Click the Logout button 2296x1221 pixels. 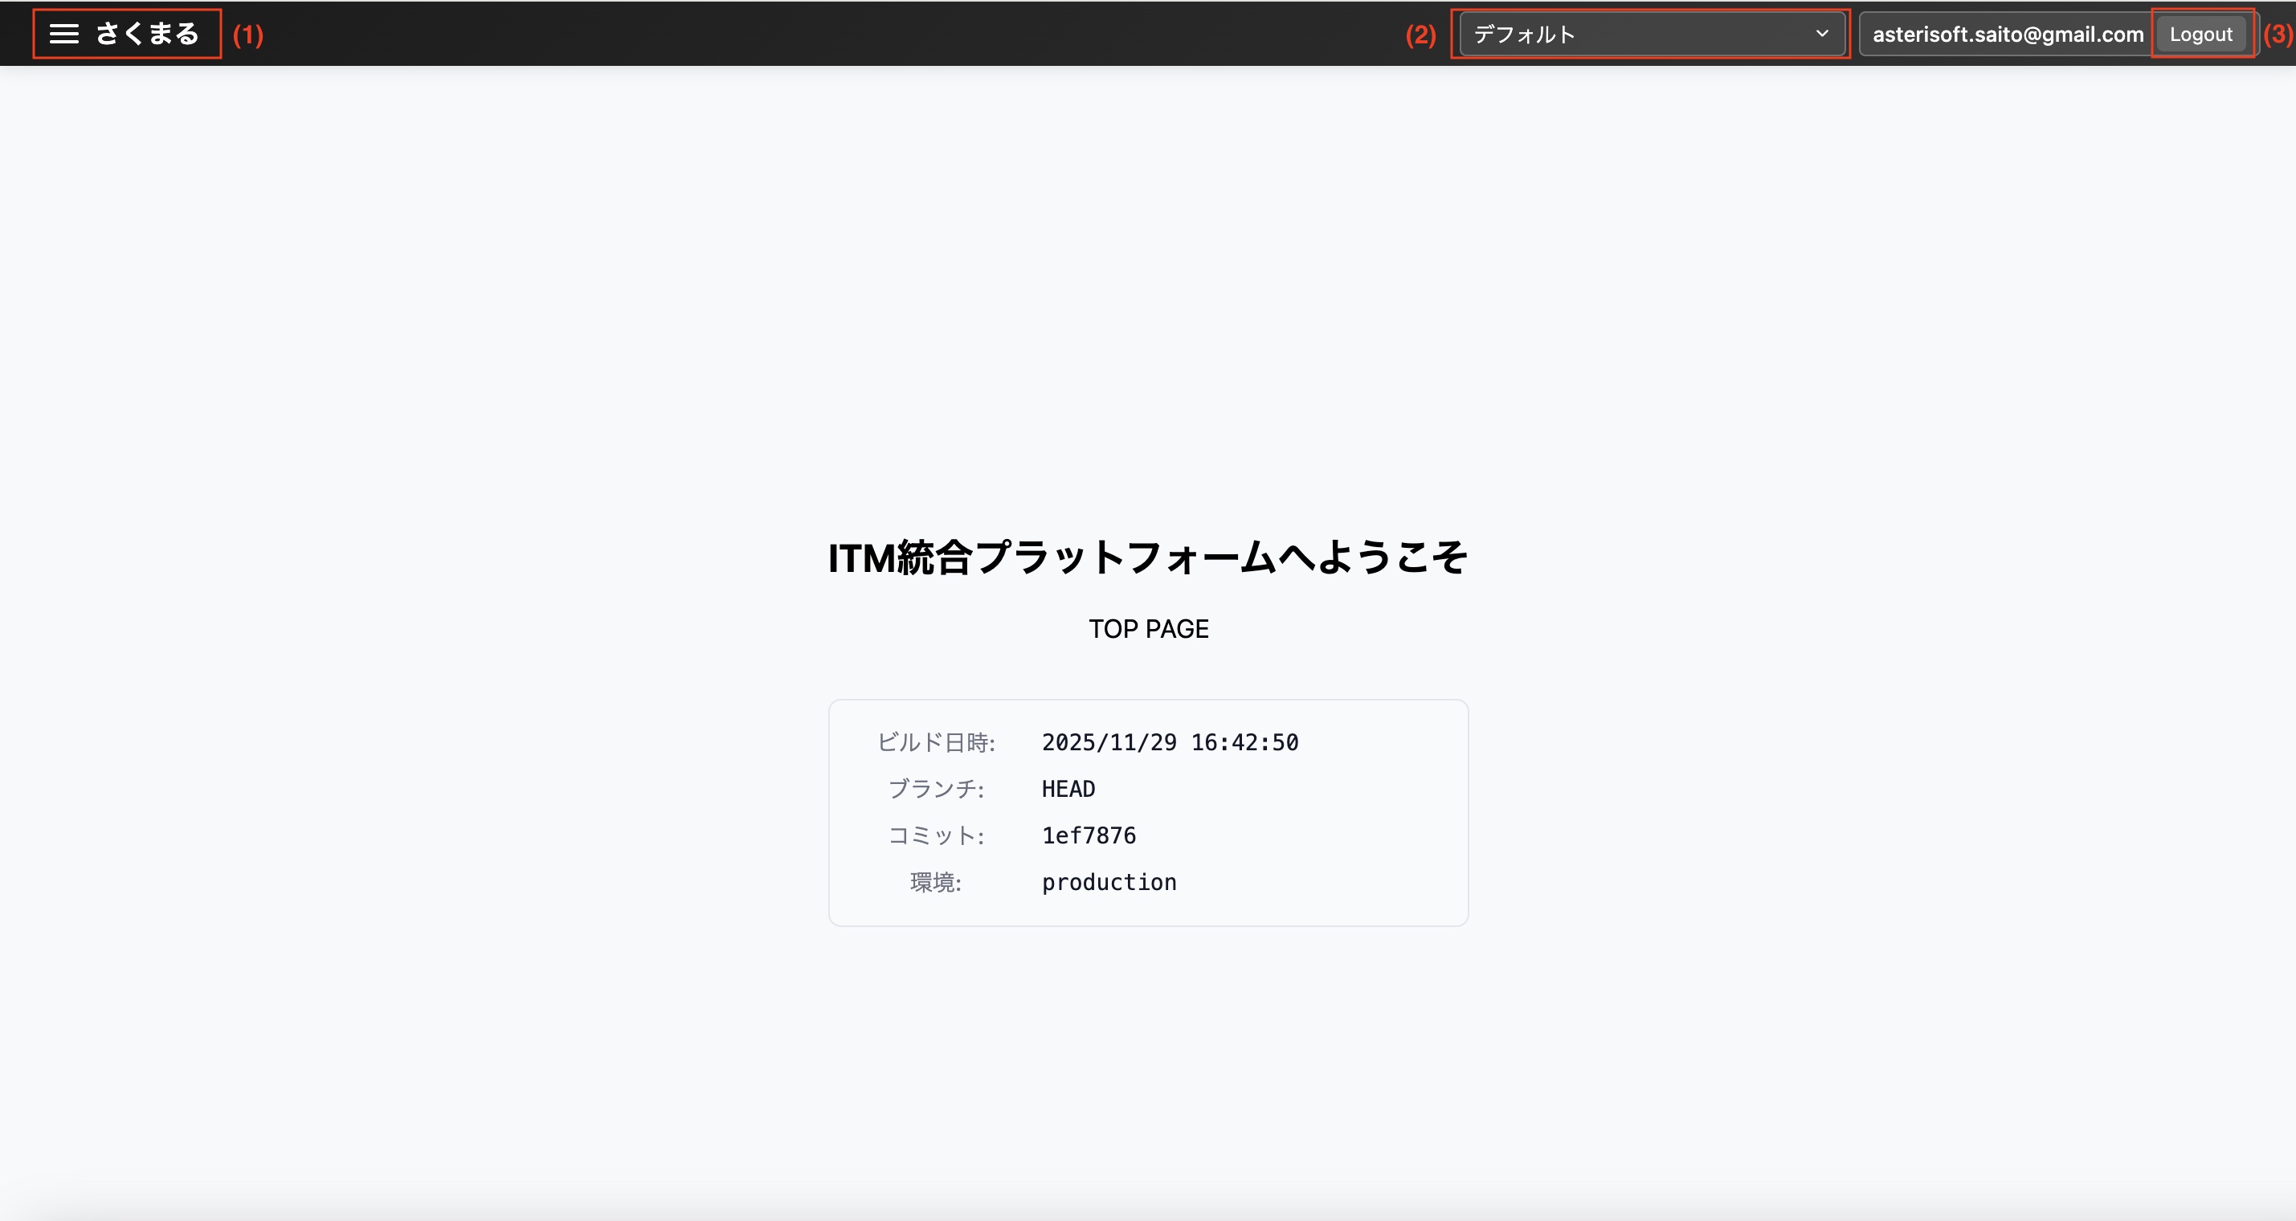[2200, 34]
